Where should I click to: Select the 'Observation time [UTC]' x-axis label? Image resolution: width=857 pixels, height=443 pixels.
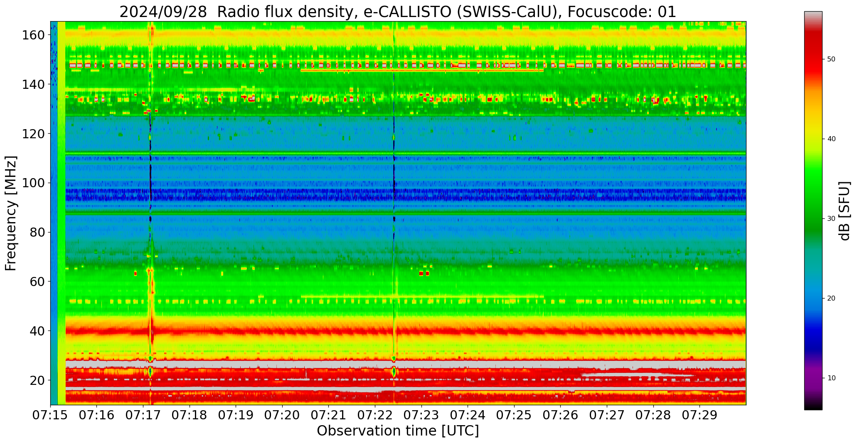[x=398, y=431]
